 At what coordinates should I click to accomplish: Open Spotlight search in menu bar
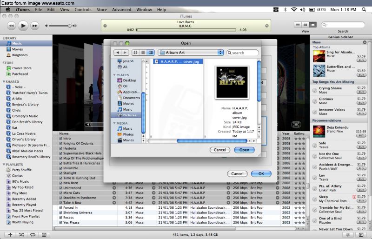(364, 10)
